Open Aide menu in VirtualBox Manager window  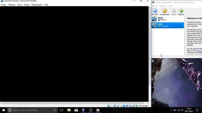click(170, 6)
